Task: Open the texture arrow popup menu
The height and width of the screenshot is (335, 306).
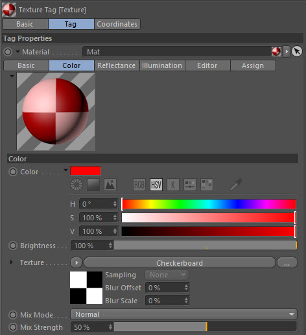Action: (76, 262)
